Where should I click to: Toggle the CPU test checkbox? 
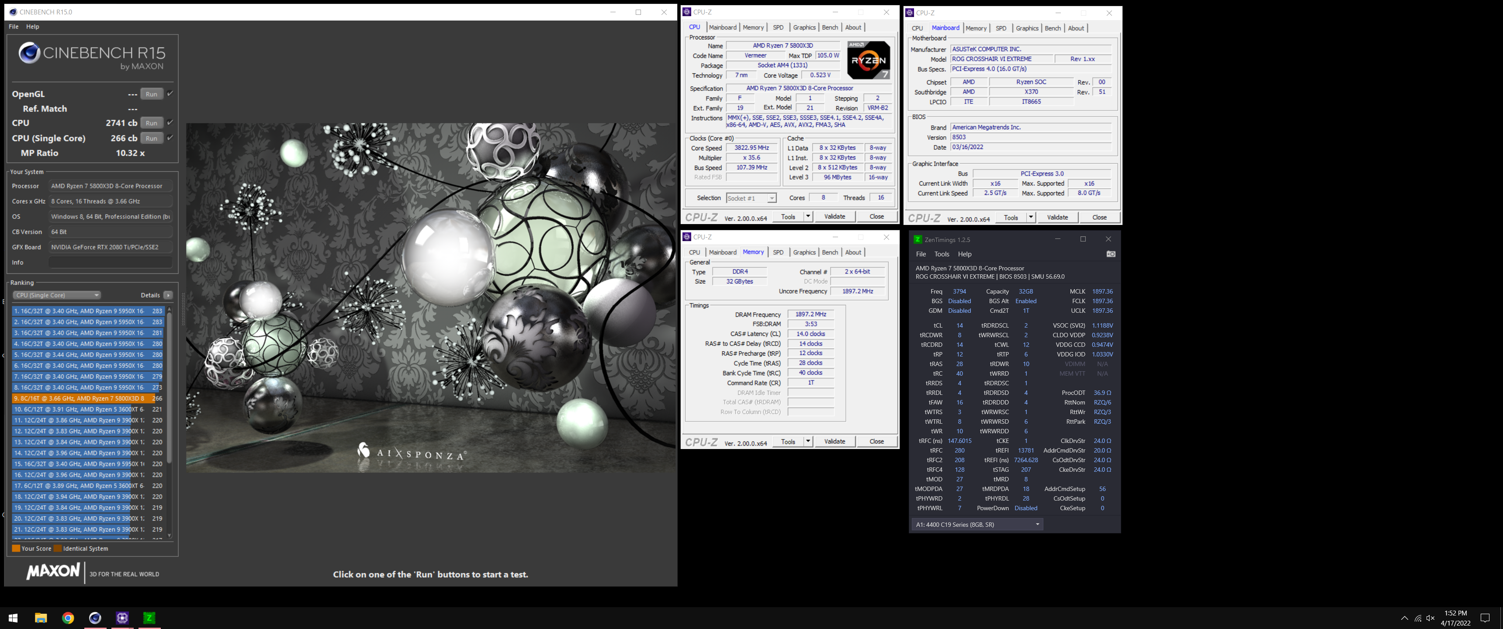170,123
